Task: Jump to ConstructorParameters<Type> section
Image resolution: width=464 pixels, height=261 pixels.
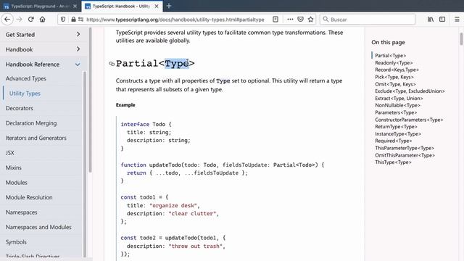Action: point(409,120)
